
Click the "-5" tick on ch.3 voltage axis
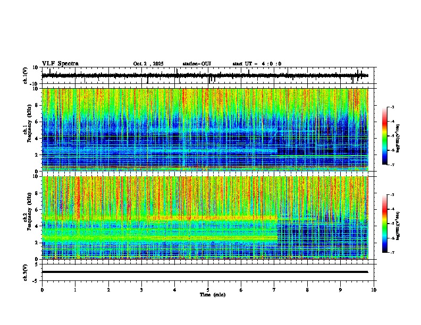tap(36, 281)
